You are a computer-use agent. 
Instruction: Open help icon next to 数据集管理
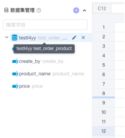point(39,11)
